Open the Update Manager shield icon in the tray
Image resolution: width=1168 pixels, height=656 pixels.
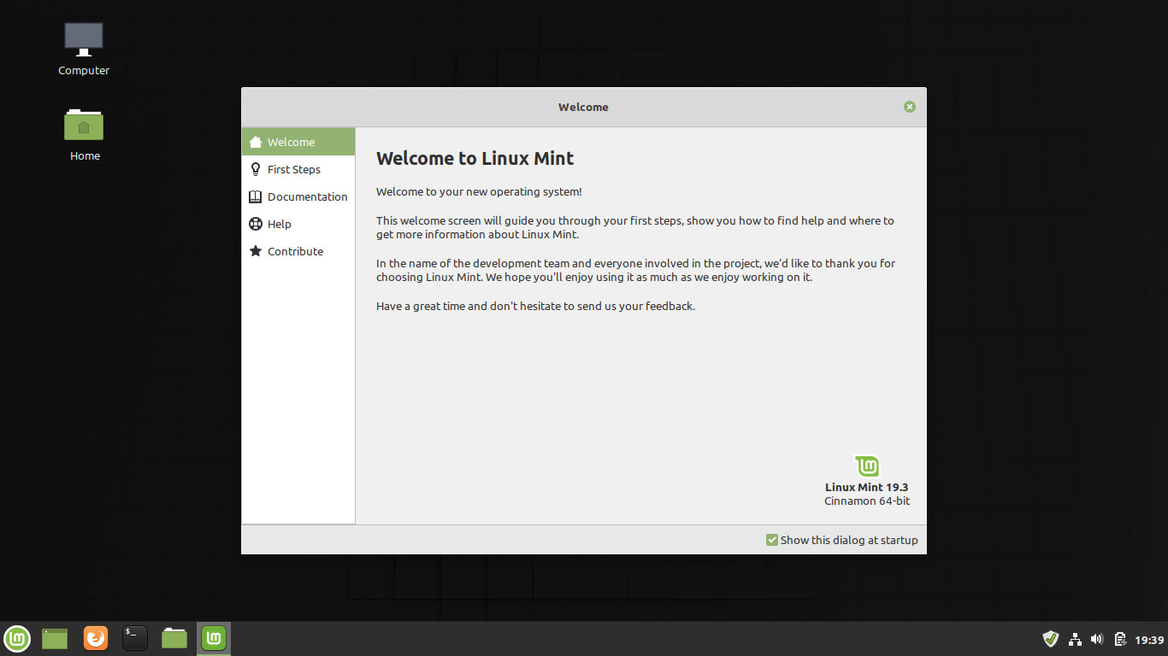1051,638
